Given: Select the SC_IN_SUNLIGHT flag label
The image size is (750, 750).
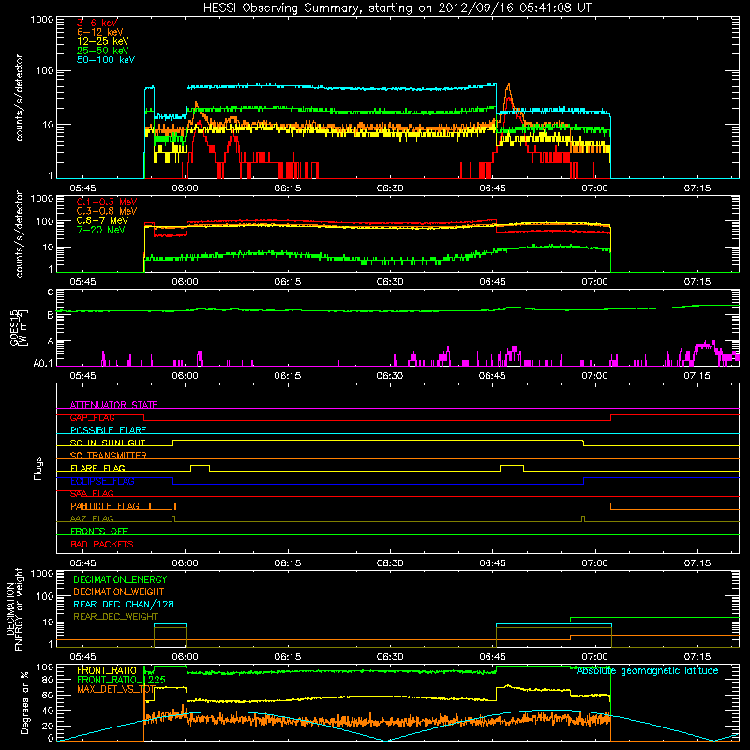Looking at the screenshot, I should click(x=108, y=442).
